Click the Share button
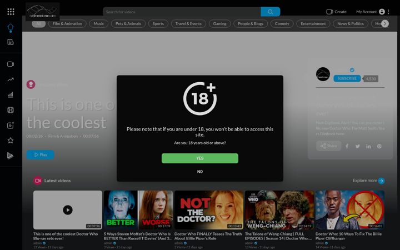The height and width of the screenshot is (250, 400). [x=328, y=146]
